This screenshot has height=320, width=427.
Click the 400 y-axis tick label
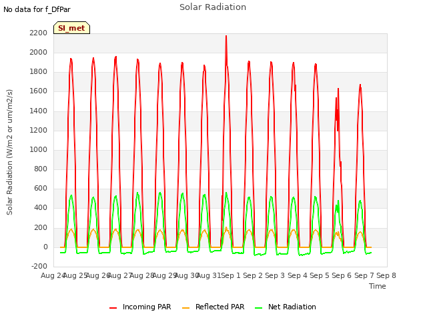(41, 208)
